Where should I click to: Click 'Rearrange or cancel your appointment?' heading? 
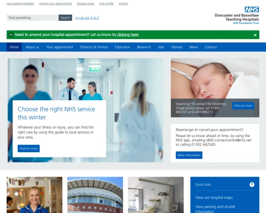(x=210, y=130)
